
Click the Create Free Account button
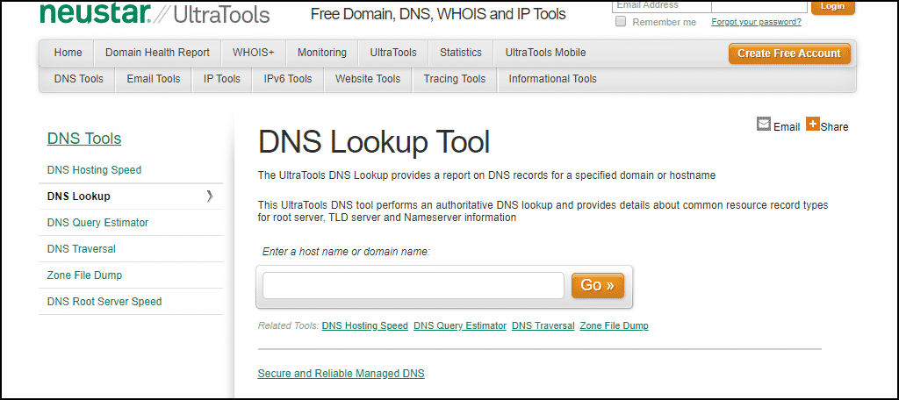coord(789,54)
